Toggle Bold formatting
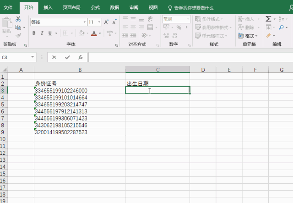 coord(34,33)
